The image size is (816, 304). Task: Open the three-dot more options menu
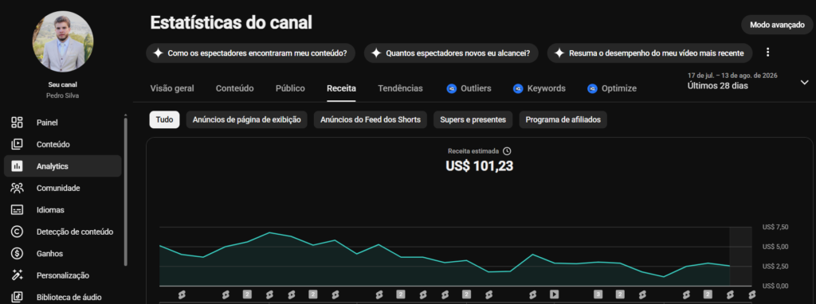pos(767,53)
